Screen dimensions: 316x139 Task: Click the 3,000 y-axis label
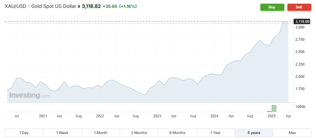coord(300,27)
